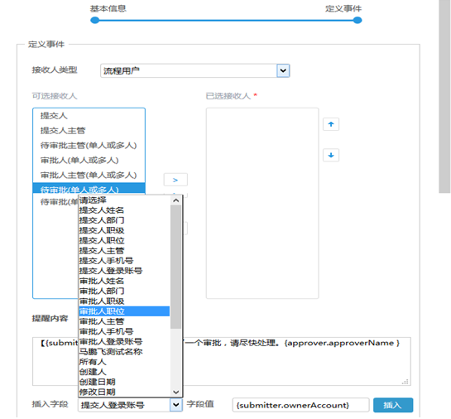Click the 基本信息 step indicator dot
This screenshot has width=451, height=419.
point(94,20)
